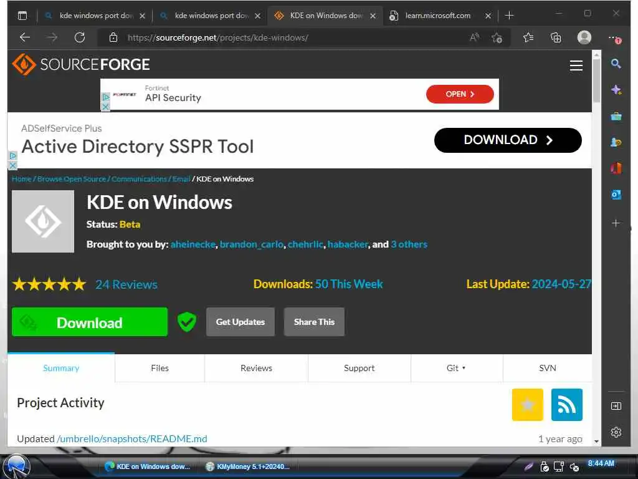Viewport: 638px width, 479px height.
Task: Open the /umbrello/snapshots/README.md link
Action: 132,438
